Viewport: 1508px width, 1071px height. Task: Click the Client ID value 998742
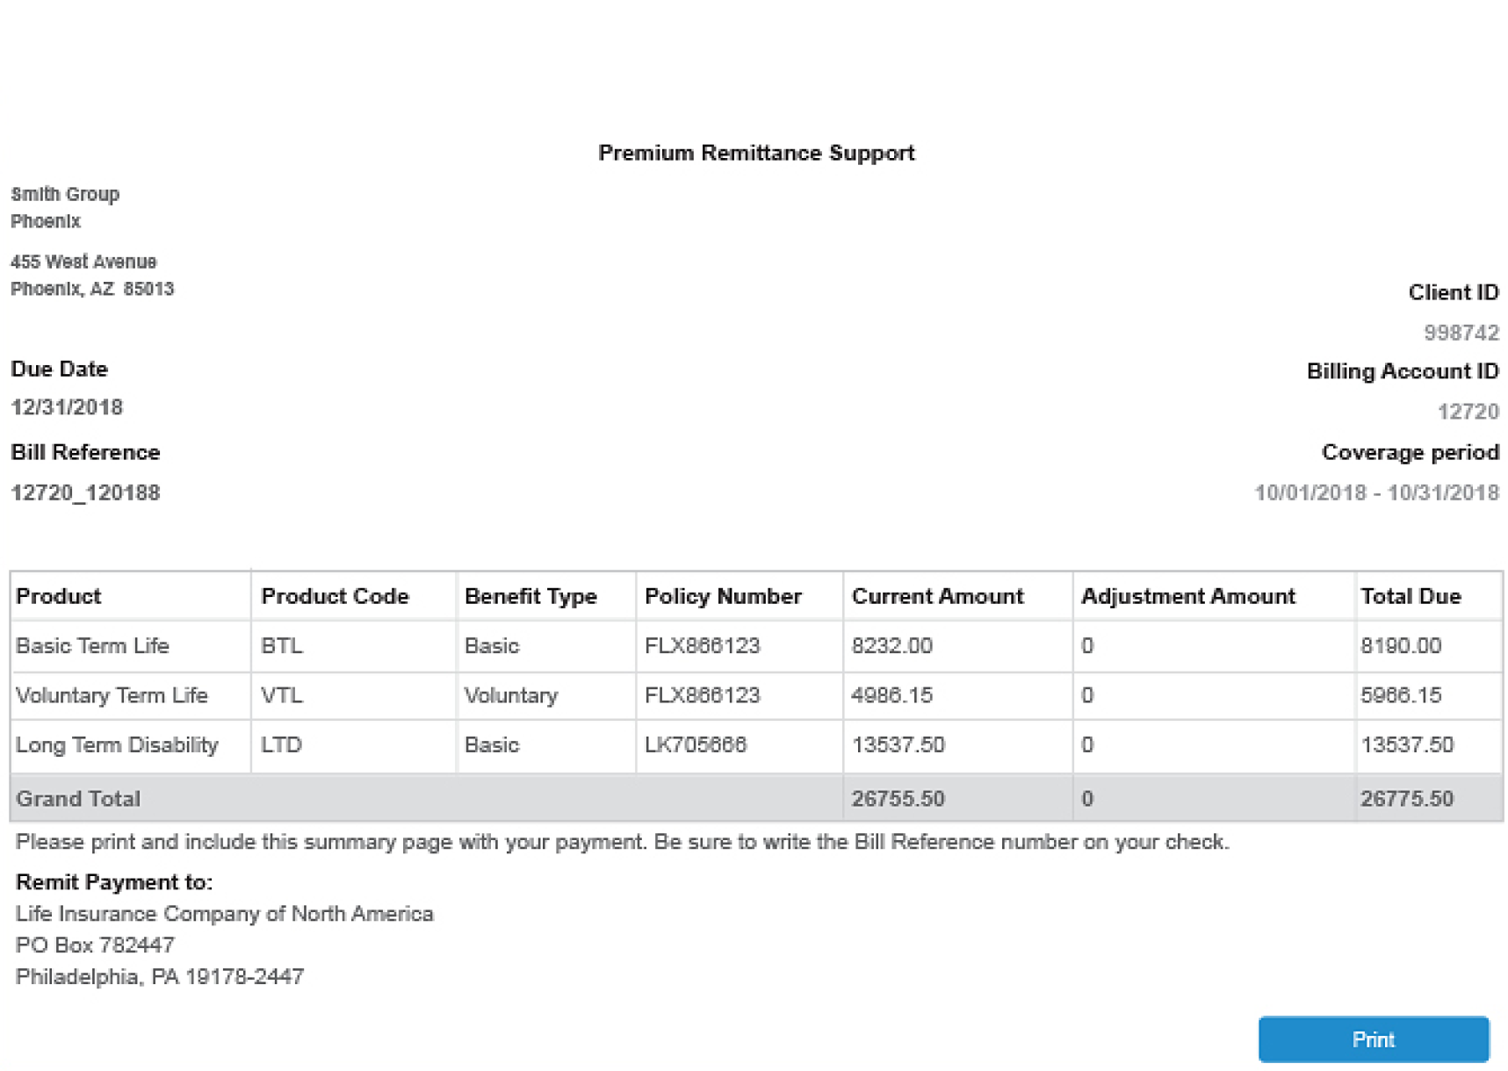click(x=1461, y=333)
